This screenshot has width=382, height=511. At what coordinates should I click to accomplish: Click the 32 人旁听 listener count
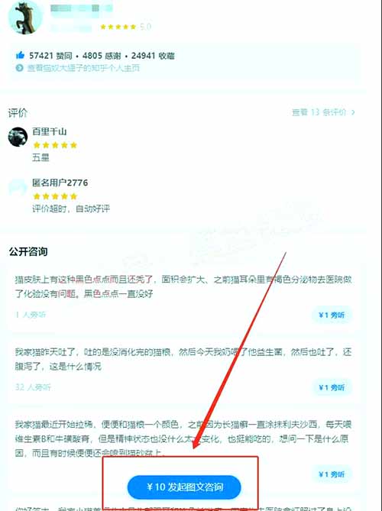(33, 387)
